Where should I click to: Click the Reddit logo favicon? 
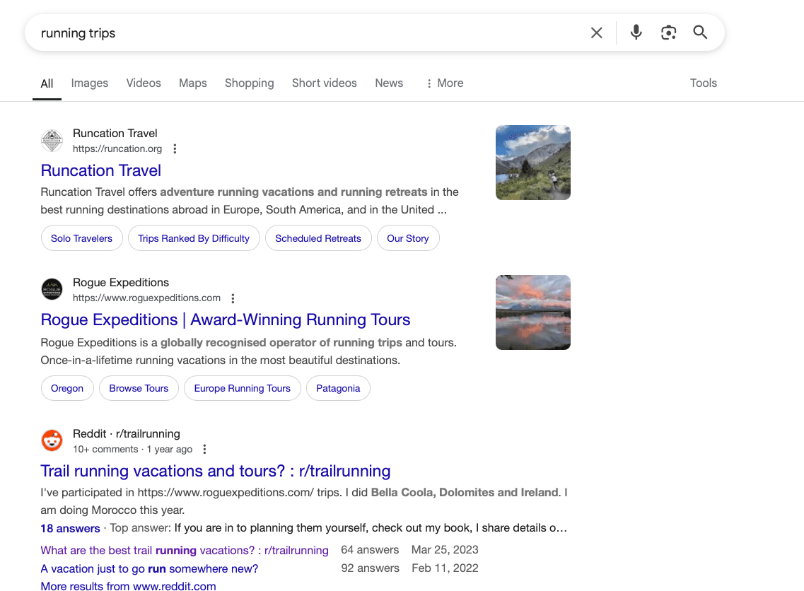[52, 440]
